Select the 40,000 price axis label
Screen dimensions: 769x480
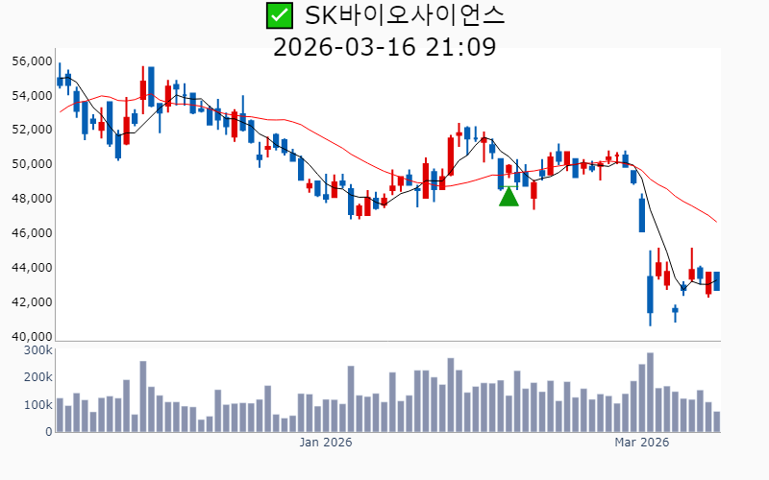31,337
